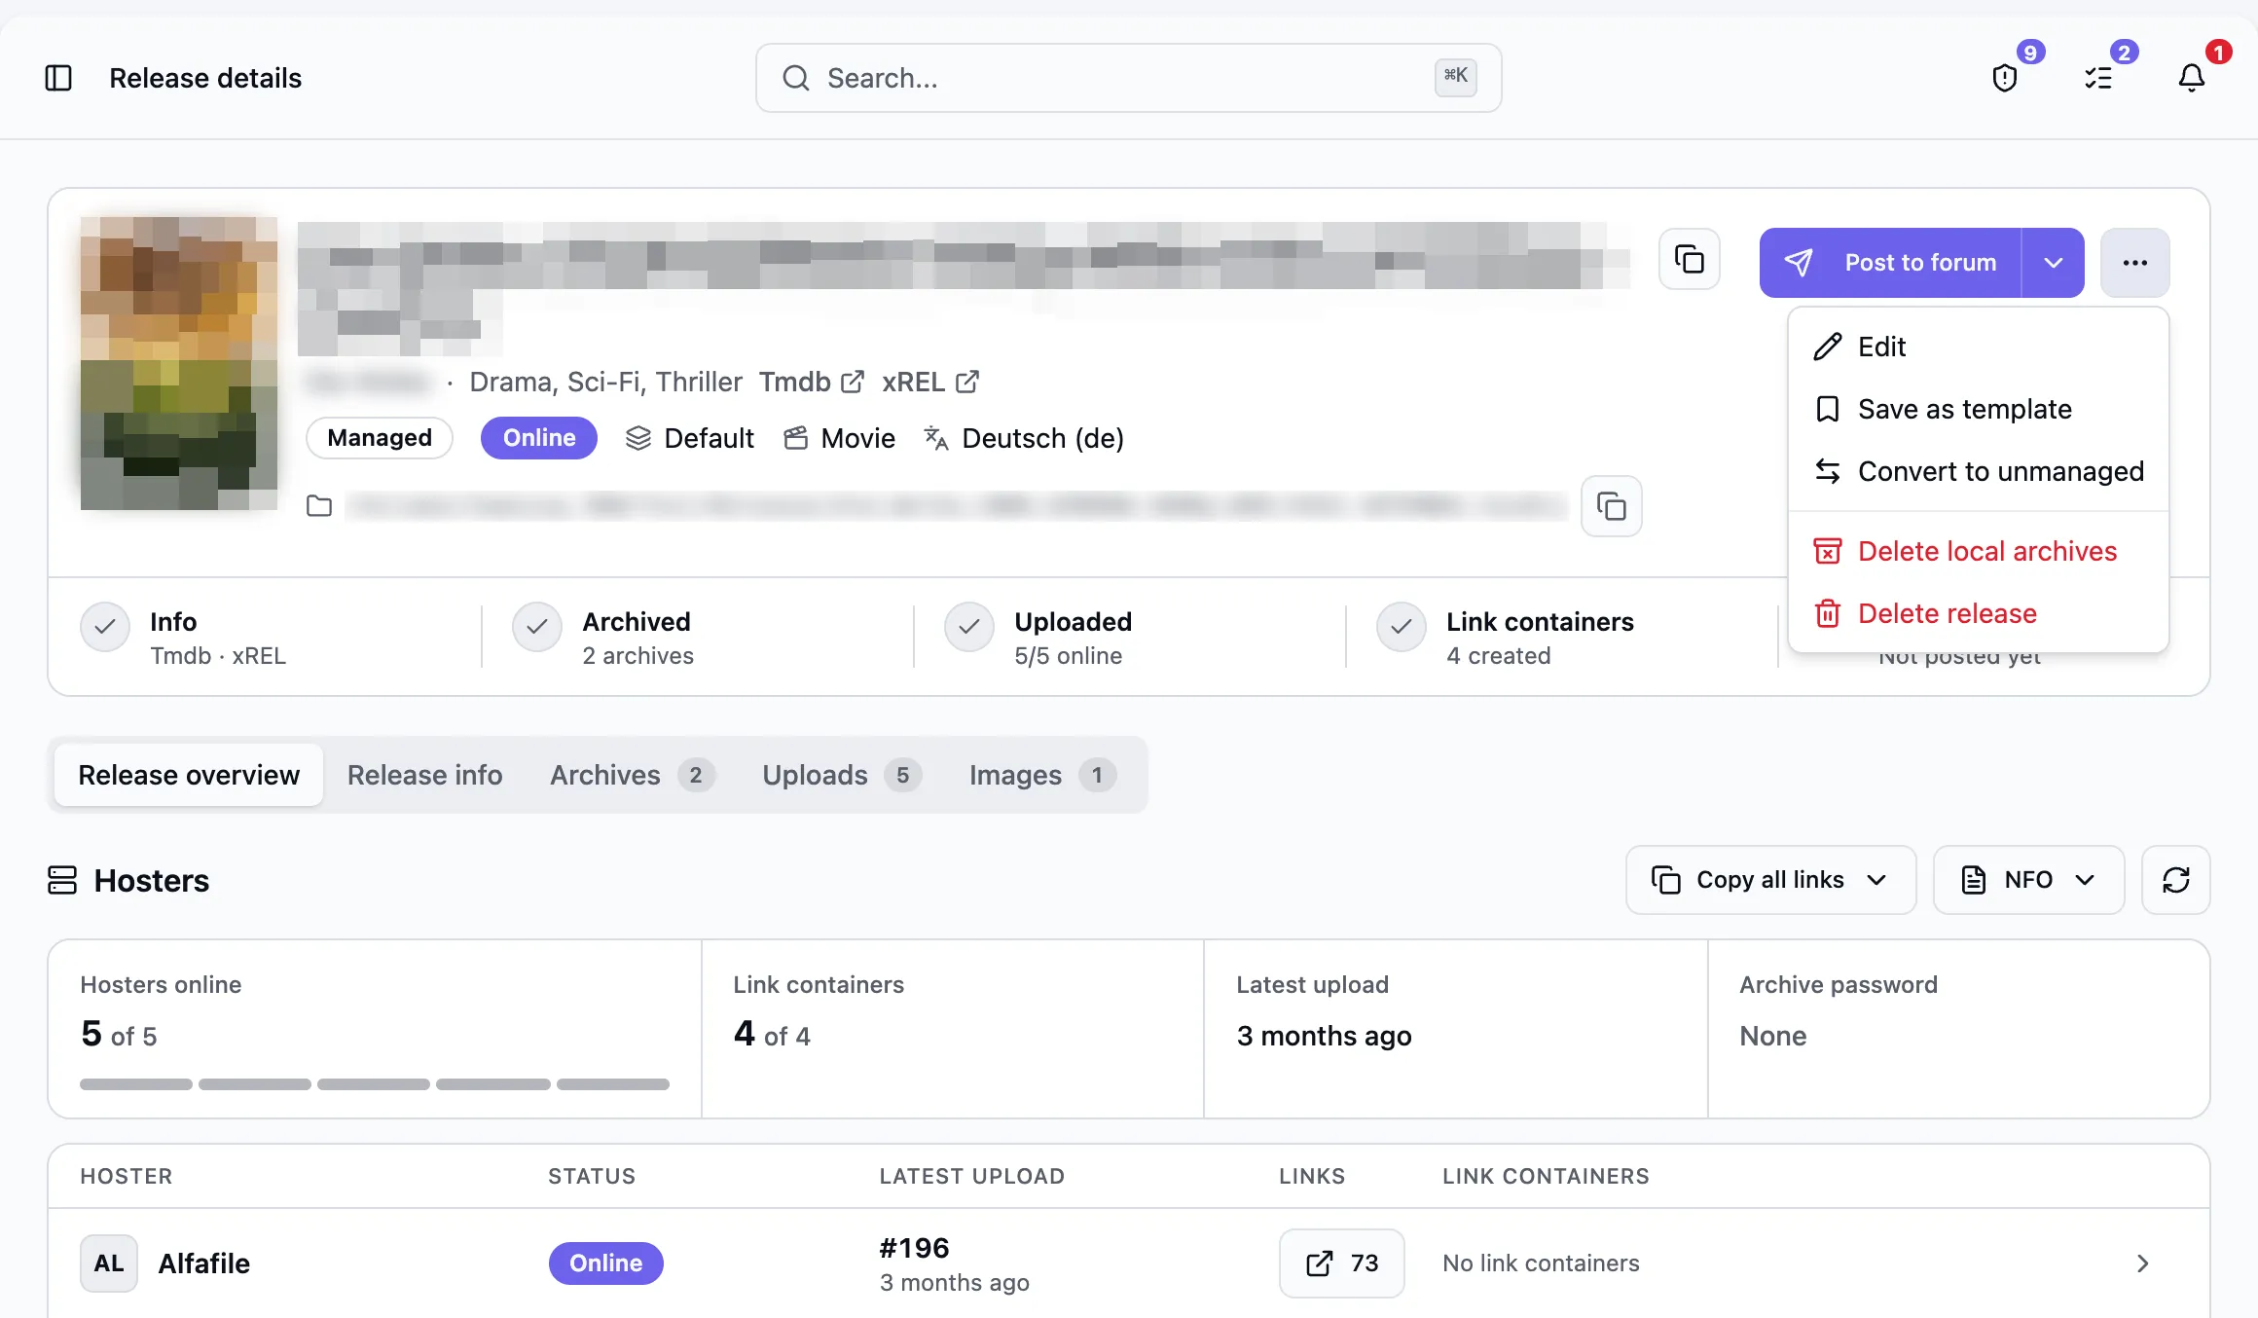This screenshot has width=2258, height=1318.
Task: Click the Online status badge in header
Action: click(x=539, y=438)
